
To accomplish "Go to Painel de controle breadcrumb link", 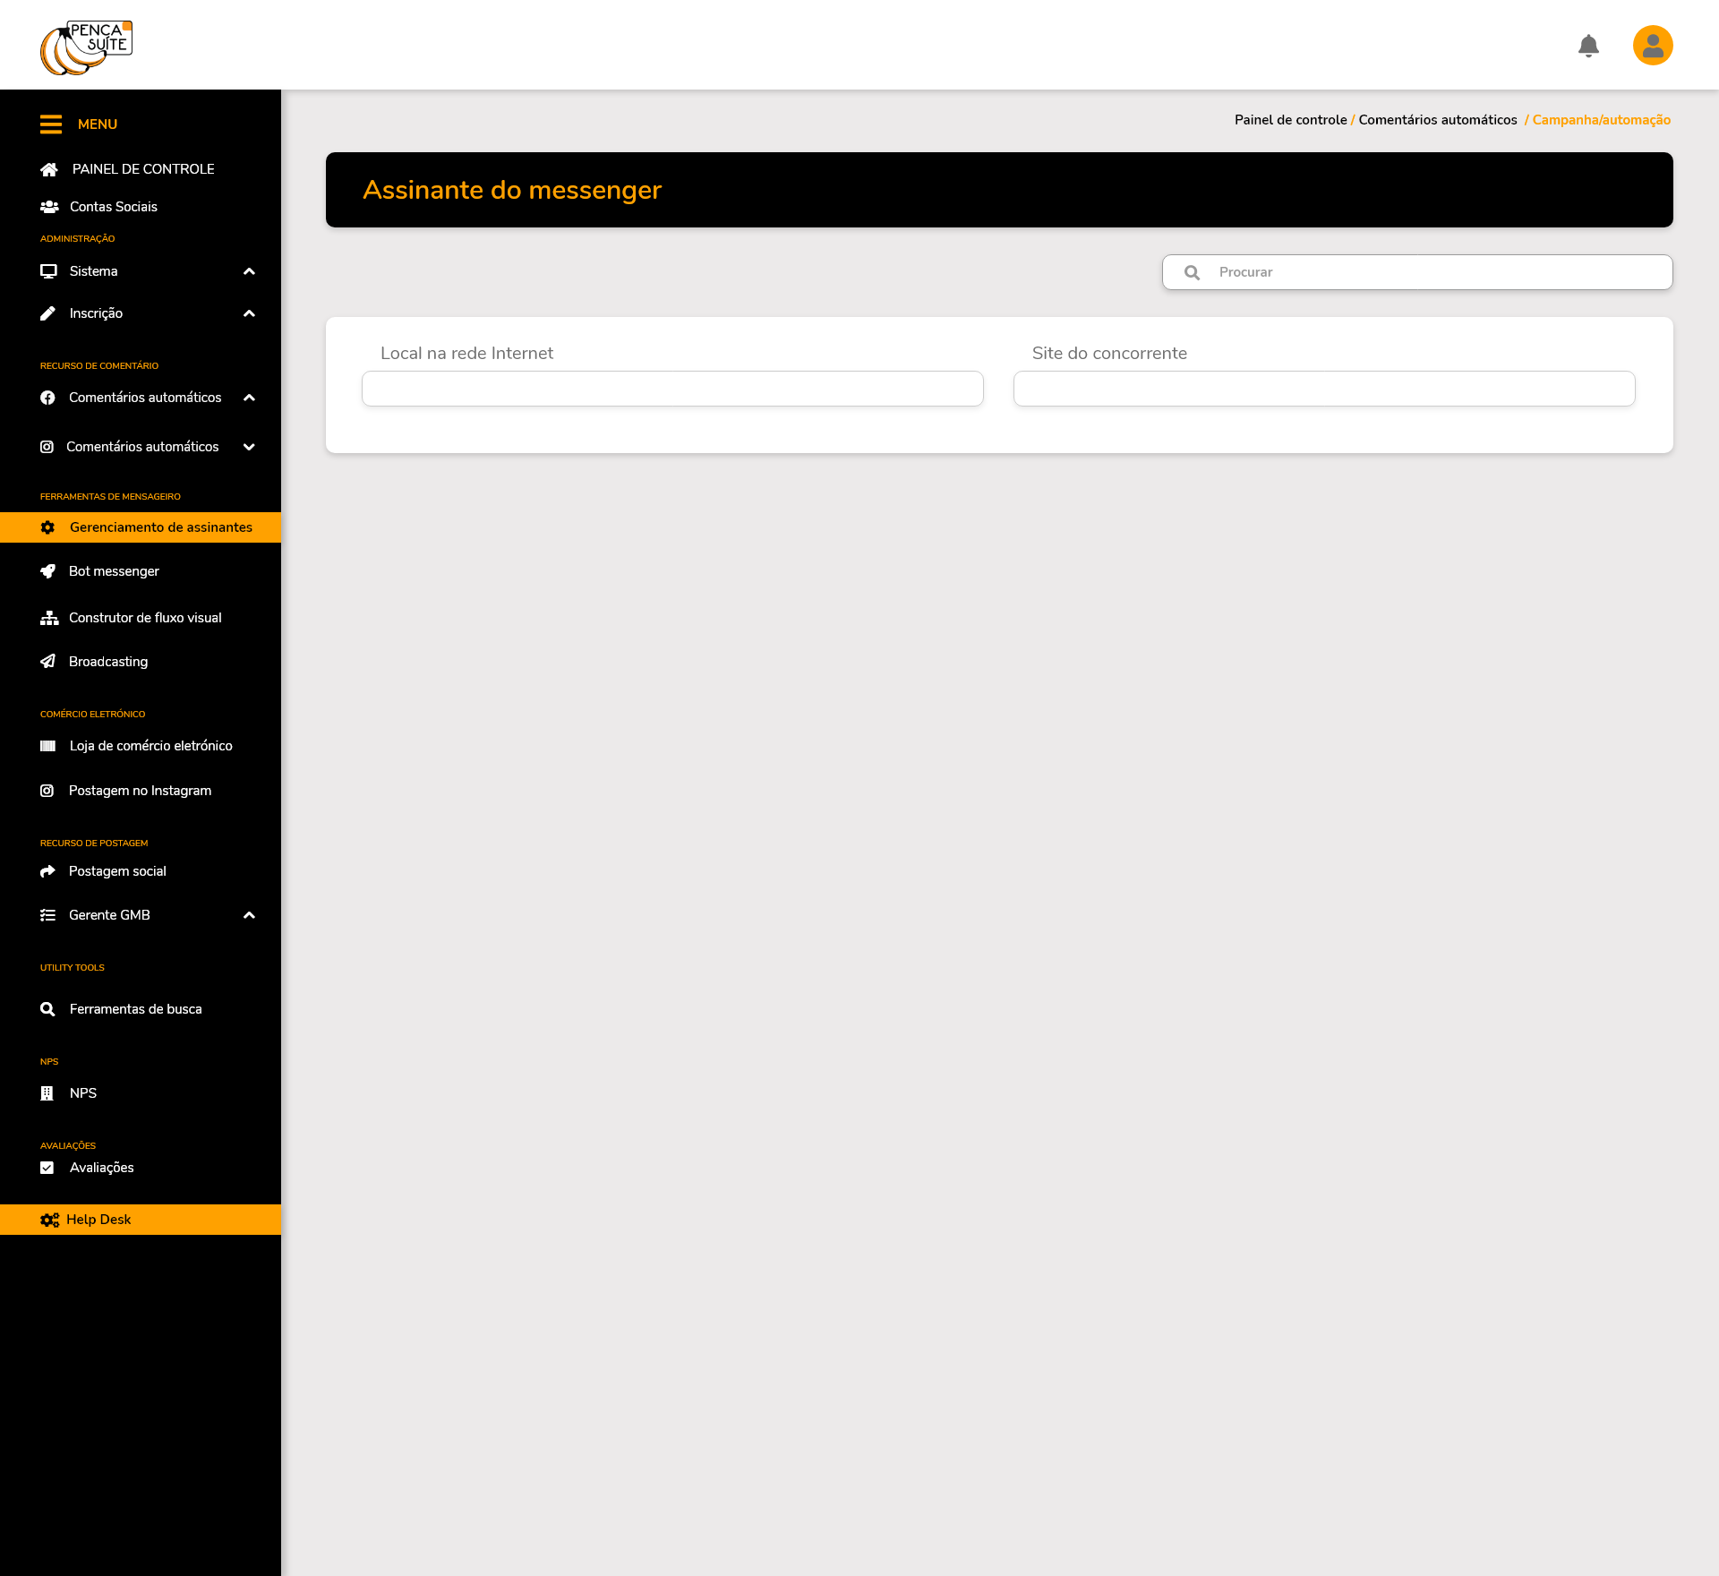I will pyautogui.click(x=1290, y=120).
